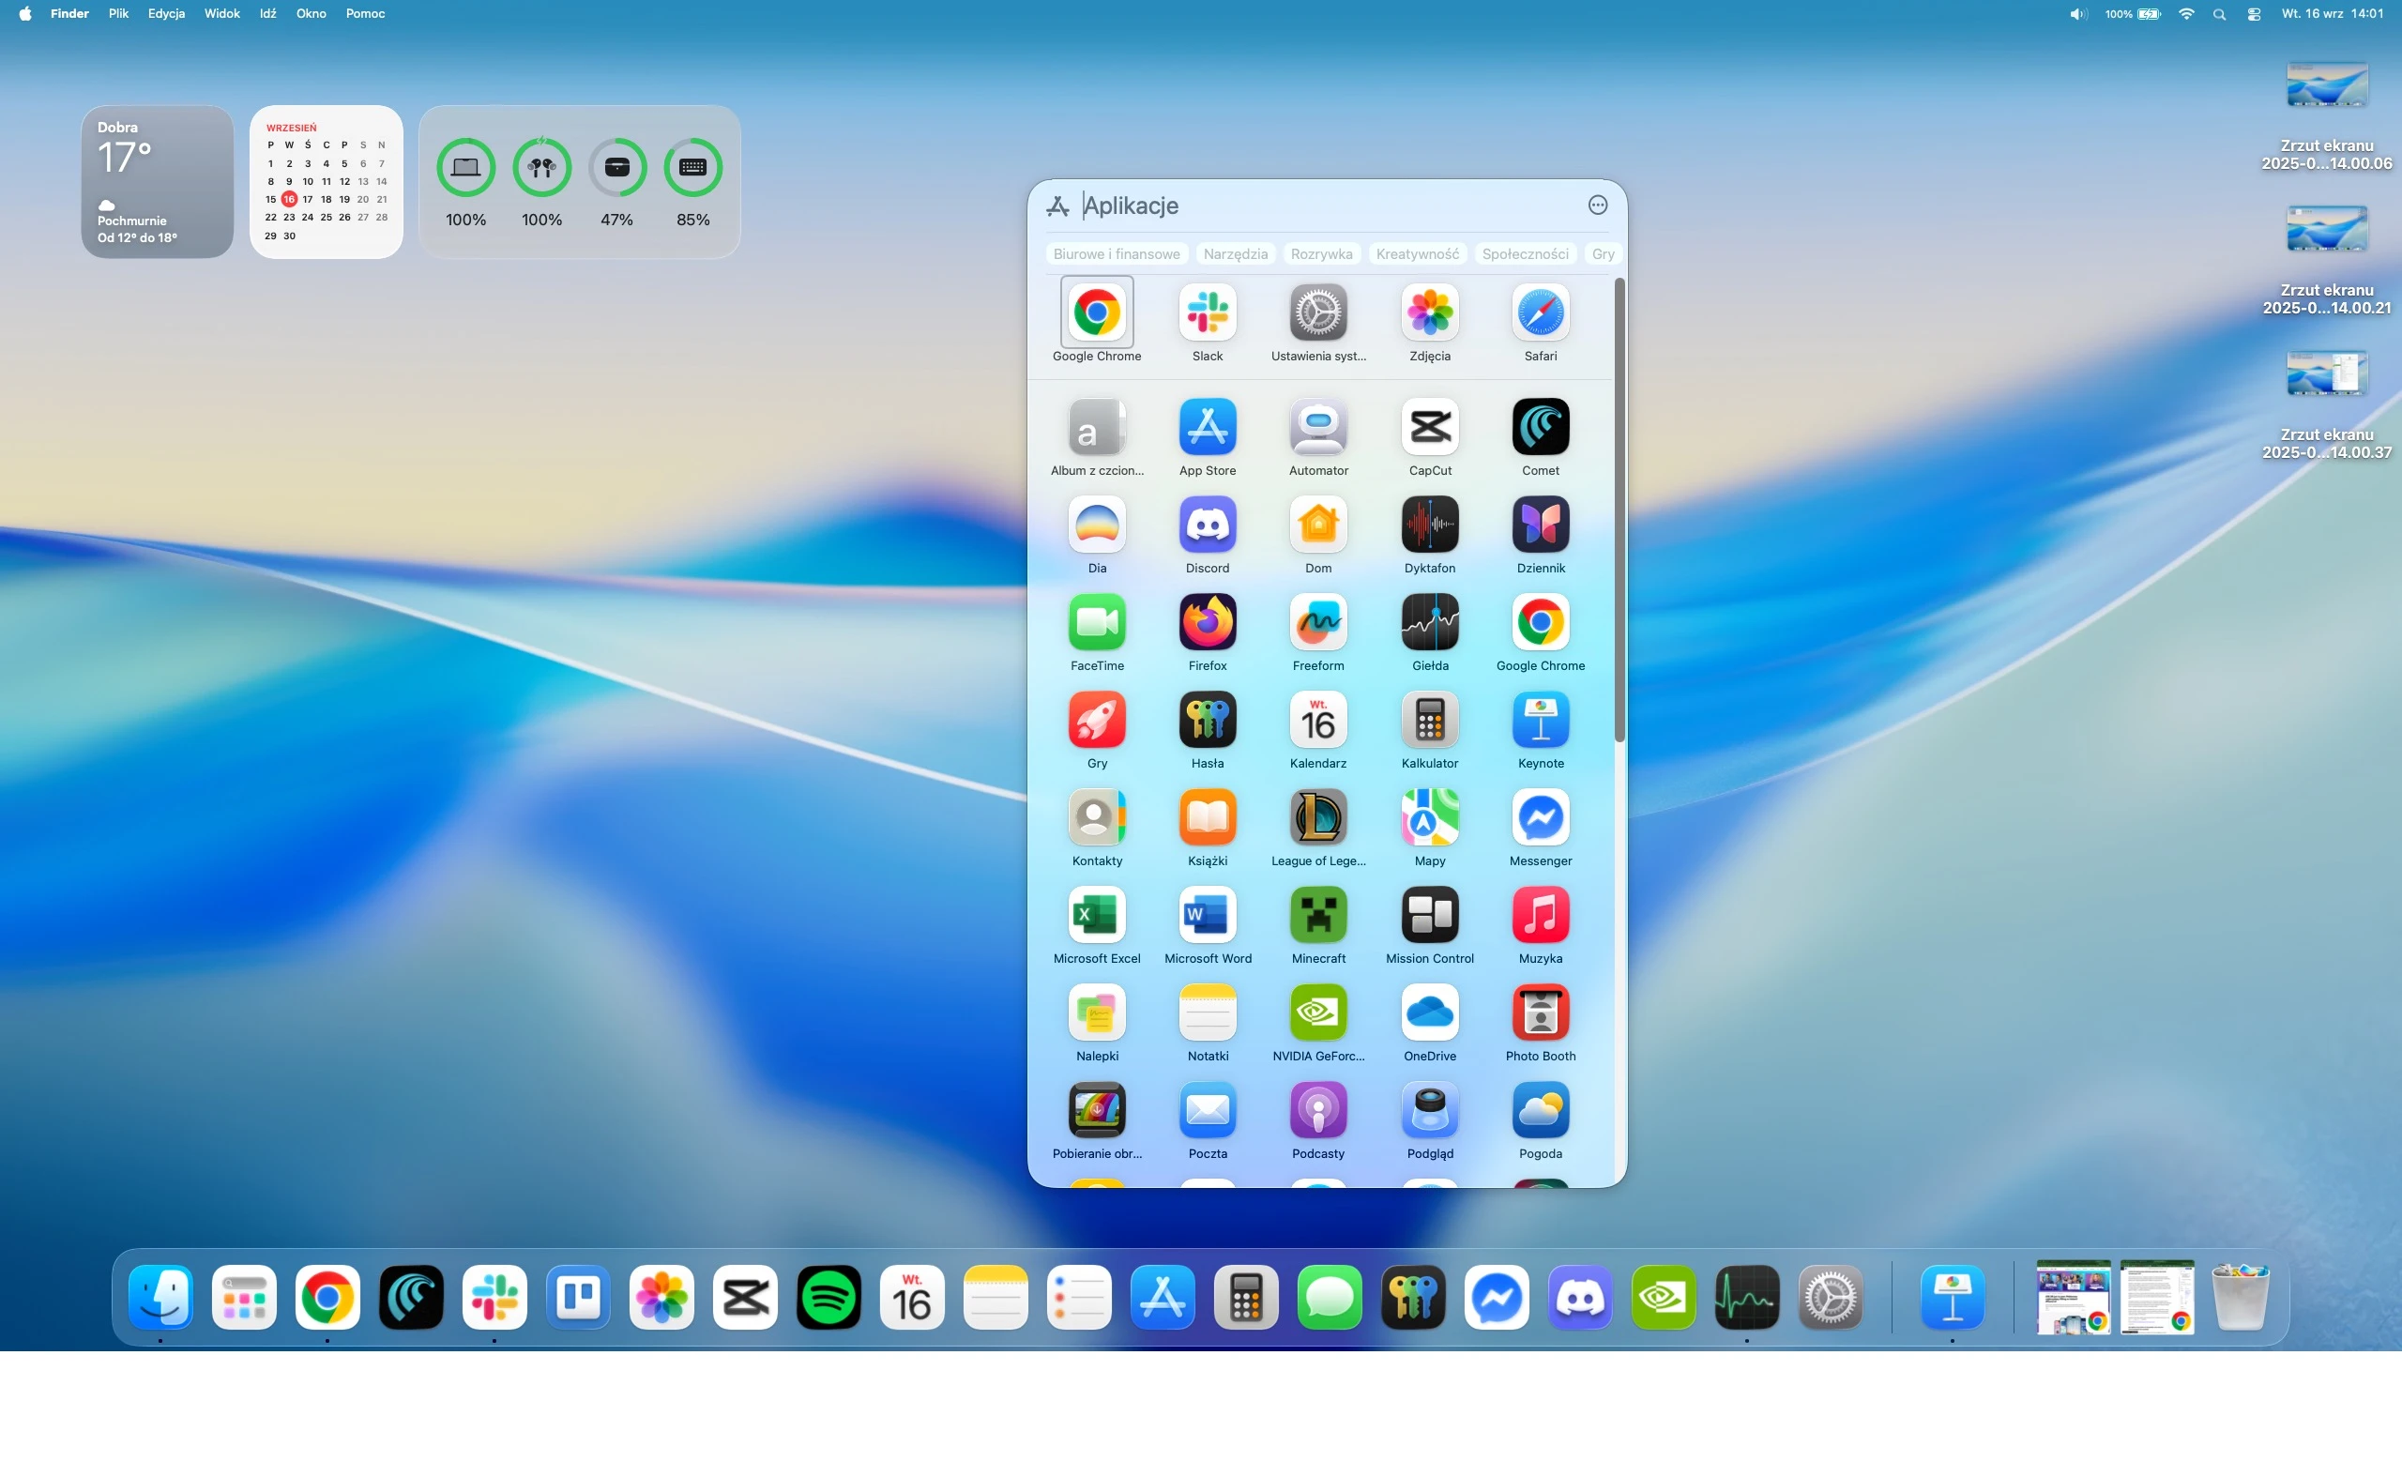Open the Plik menu in menu bar
Image resolution: width=2402 pixels, height=1477 pixels.
click(x=118, y=14)
